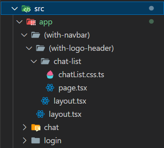Collapse the (with-logo-header) folder chevron
Image resolution: width=164 pixels, height=148 pixels.
(29, 48)
